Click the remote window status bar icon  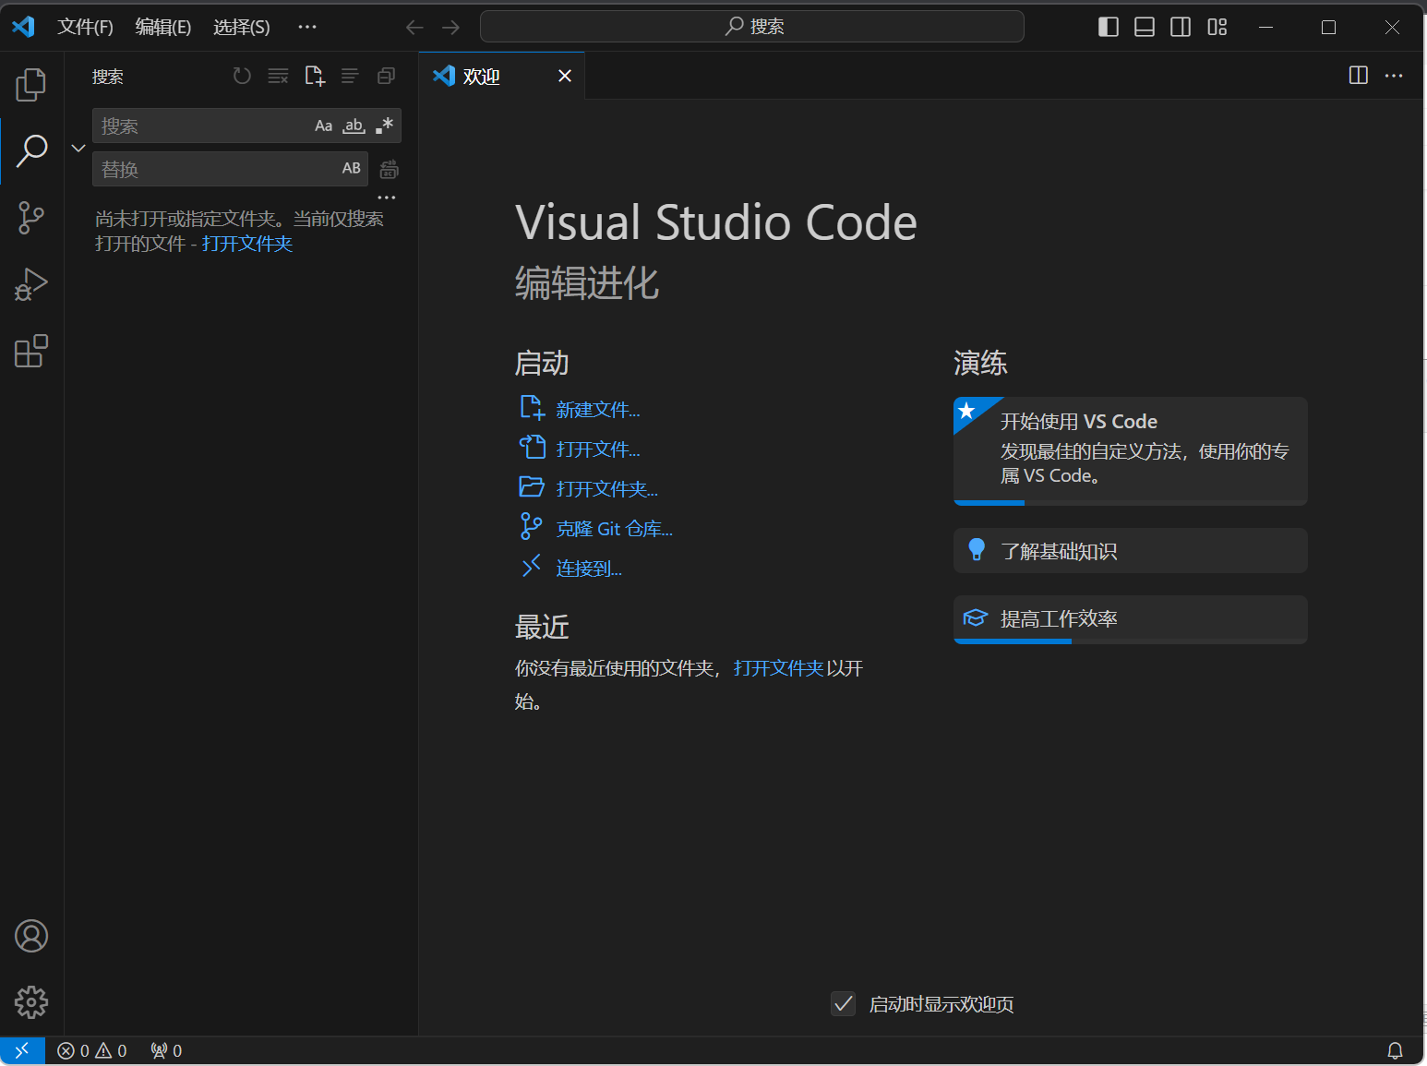coord(22,1050)
